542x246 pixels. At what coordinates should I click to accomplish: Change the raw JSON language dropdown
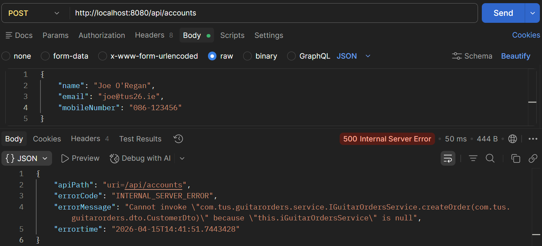(354, 56)
